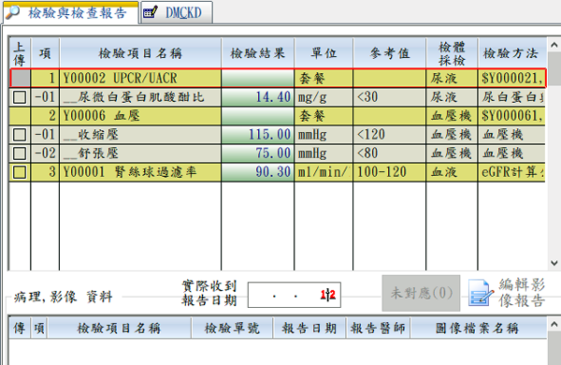Click the image table's scroll up arrow
The width and height of the screenshot is (561, 365).
point(554,324)
